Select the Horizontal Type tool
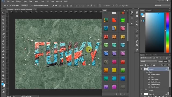 pos(3,65)
